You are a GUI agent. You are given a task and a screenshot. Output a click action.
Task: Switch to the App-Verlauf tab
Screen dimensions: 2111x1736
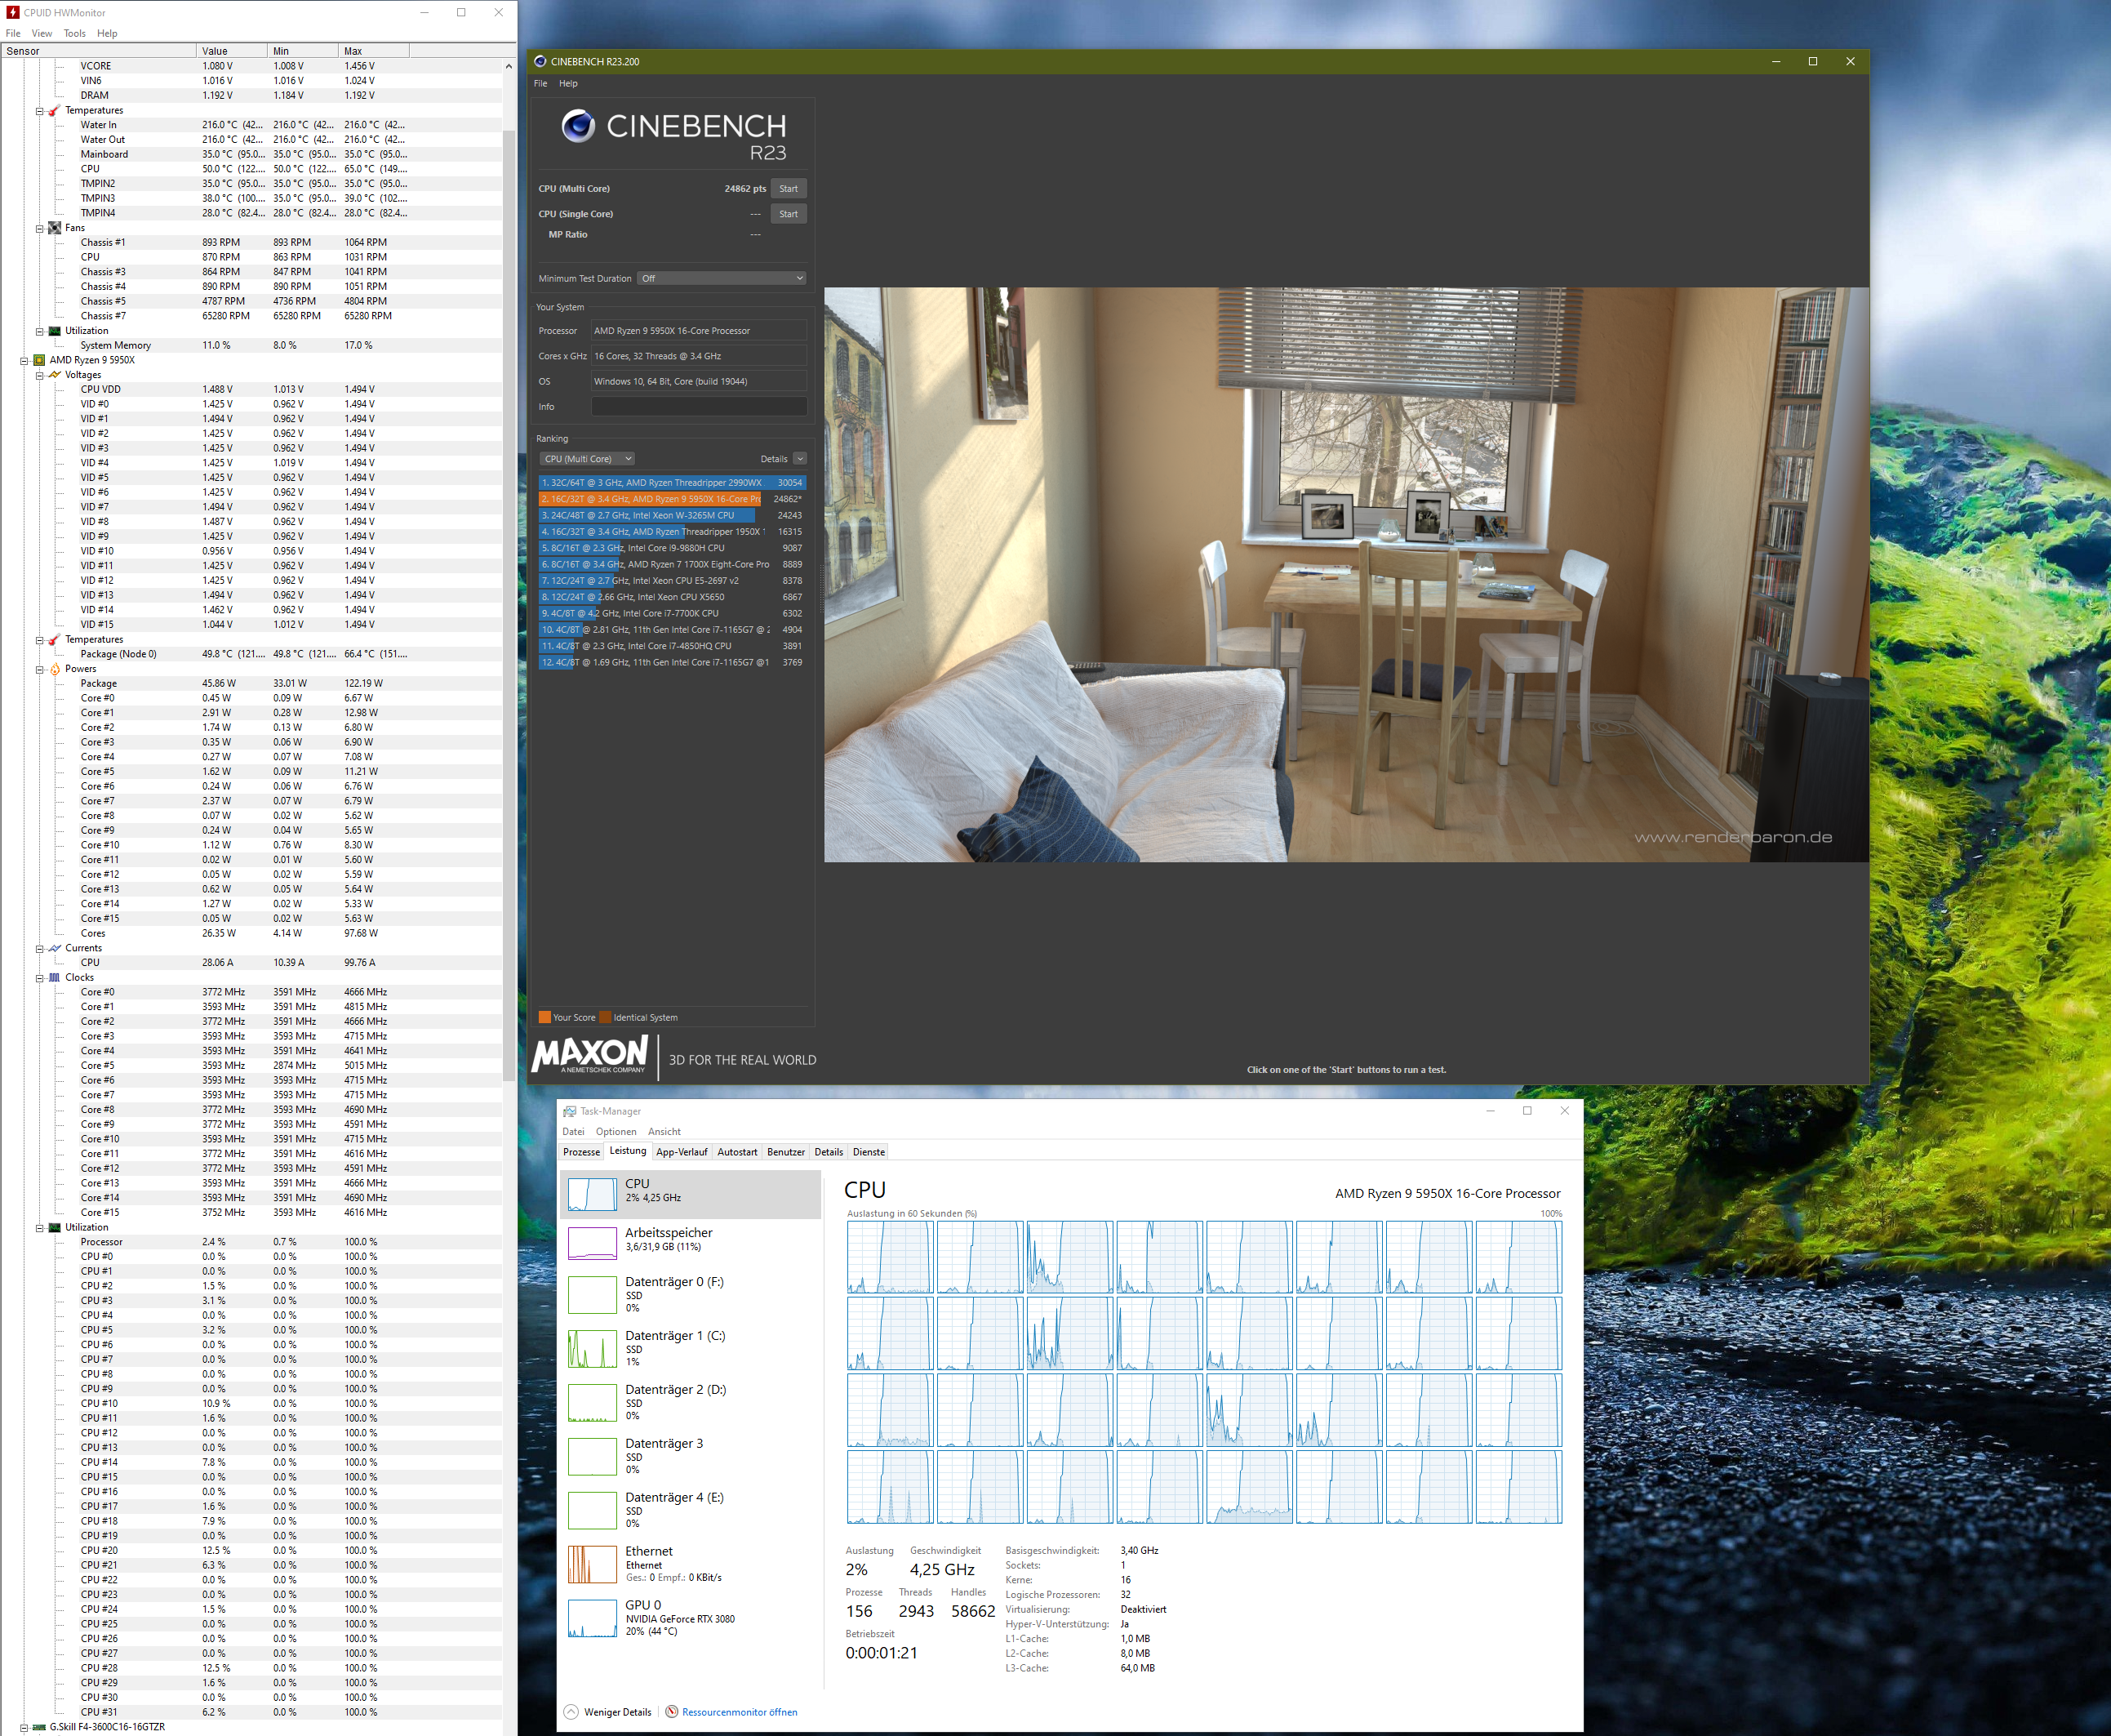pos(681,1152)
